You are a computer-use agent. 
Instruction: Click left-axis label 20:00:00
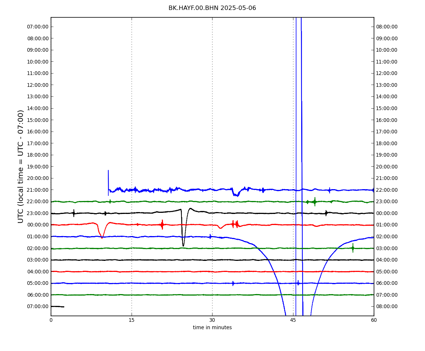(x=38, y=178)
